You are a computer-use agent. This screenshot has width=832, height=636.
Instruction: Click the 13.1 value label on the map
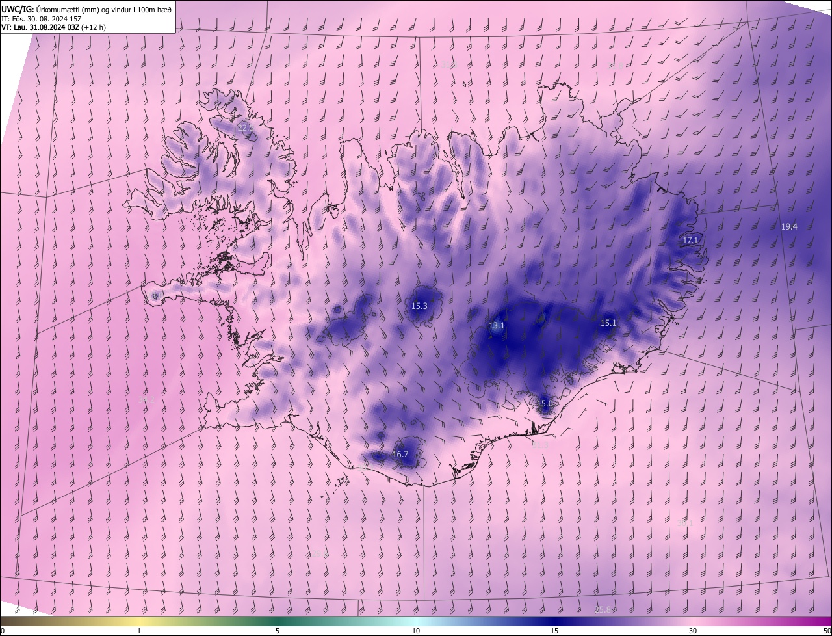[497, 326]
